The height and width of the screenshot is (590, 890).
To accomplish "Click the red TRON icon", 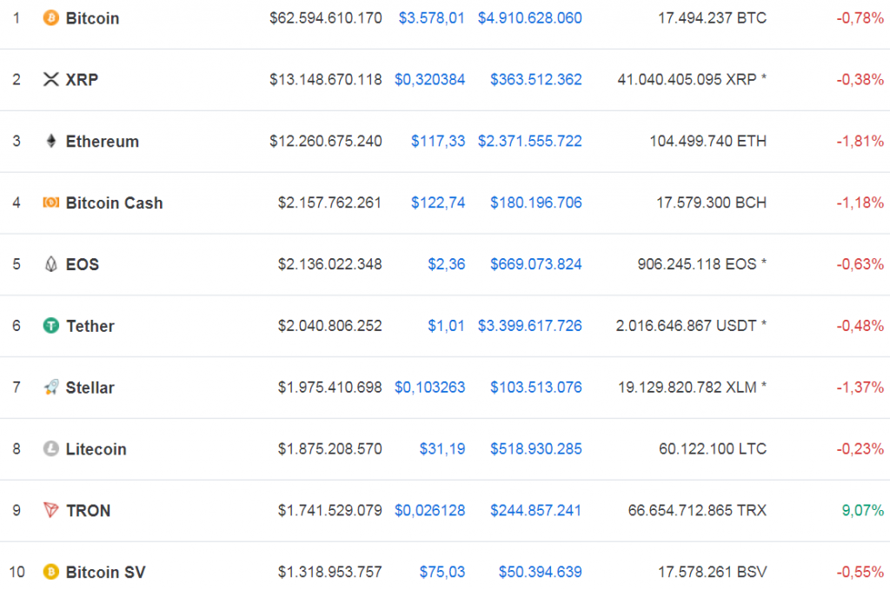I will pyautogui.click(x=51, y=511).
